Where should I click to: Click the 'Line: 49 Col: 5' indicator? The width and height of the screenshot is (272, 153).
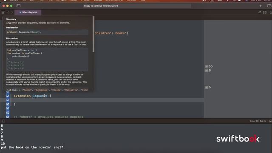258,121
